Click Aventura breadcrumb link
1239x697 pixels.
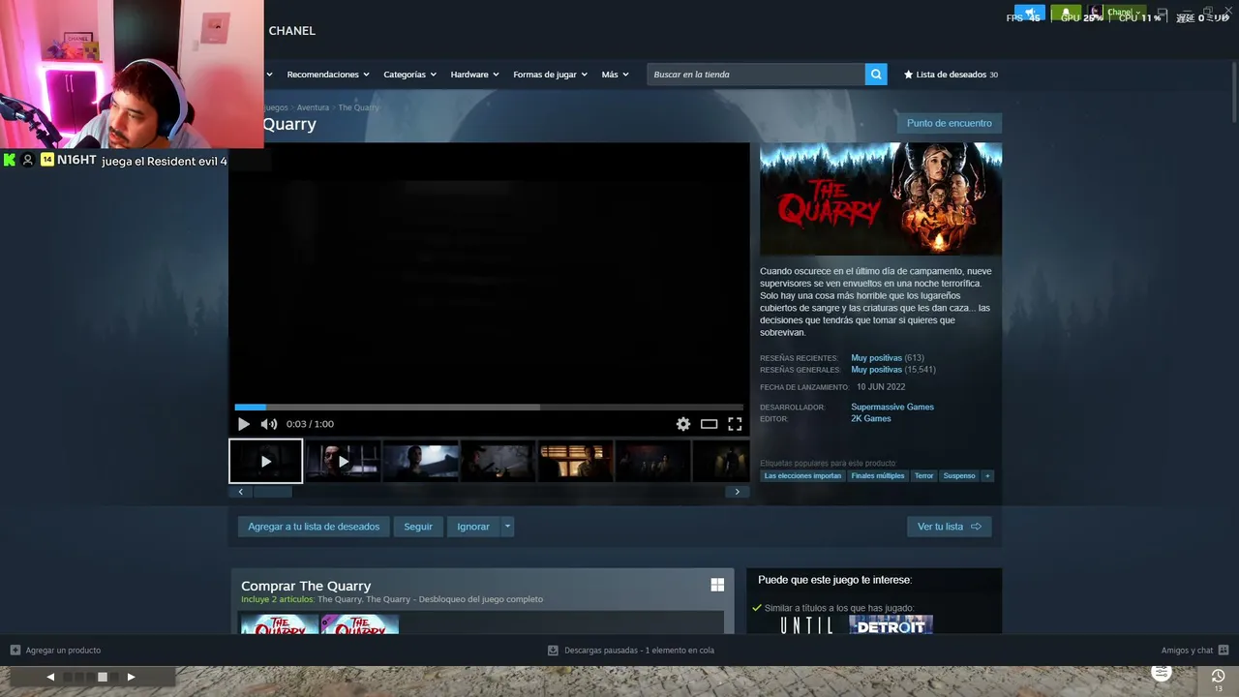[x=313, y=107]
